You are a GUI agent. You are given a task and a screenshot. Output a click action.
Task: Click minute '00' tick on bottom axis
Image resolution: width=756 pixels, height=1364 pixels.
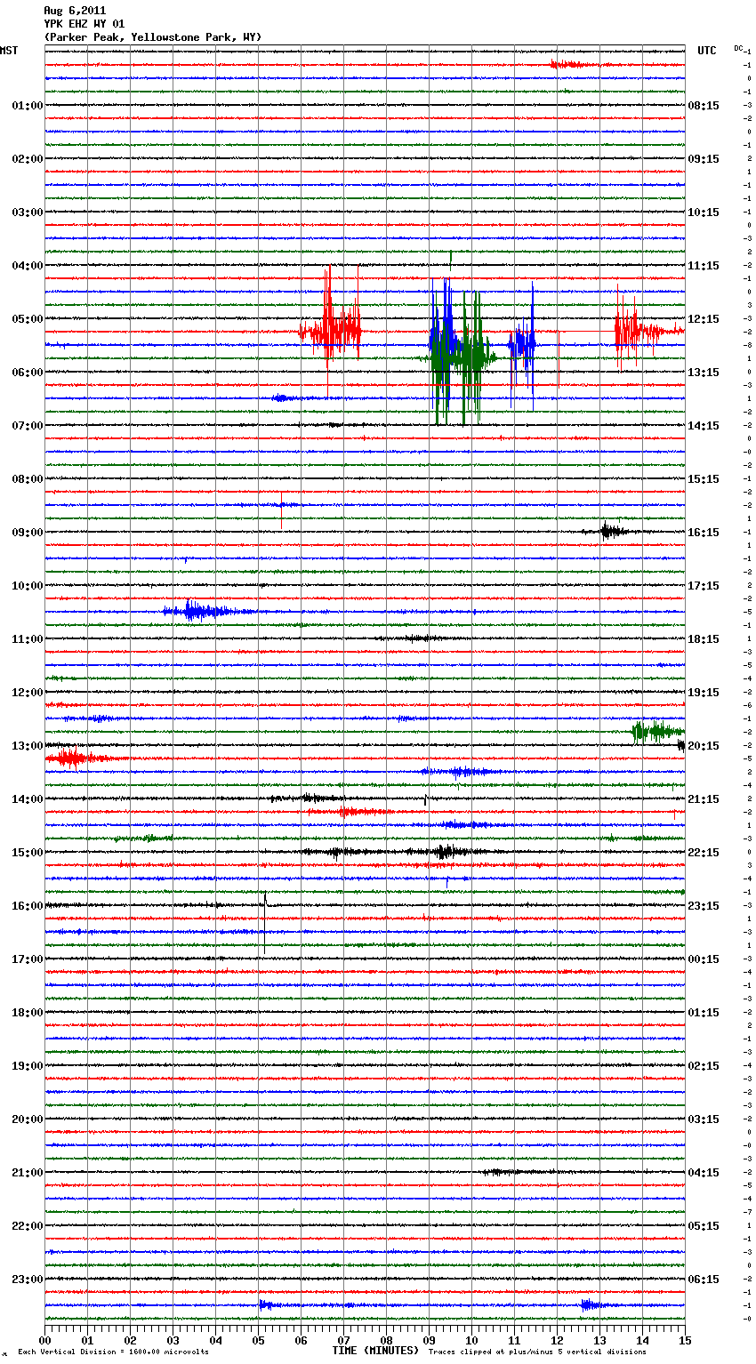click(x=44, y=1340)
